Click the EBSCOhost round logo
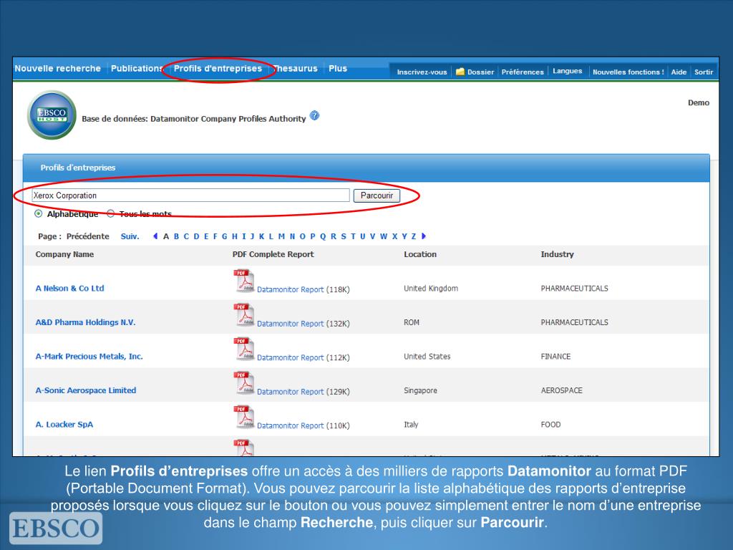 [x=52, y=115]
